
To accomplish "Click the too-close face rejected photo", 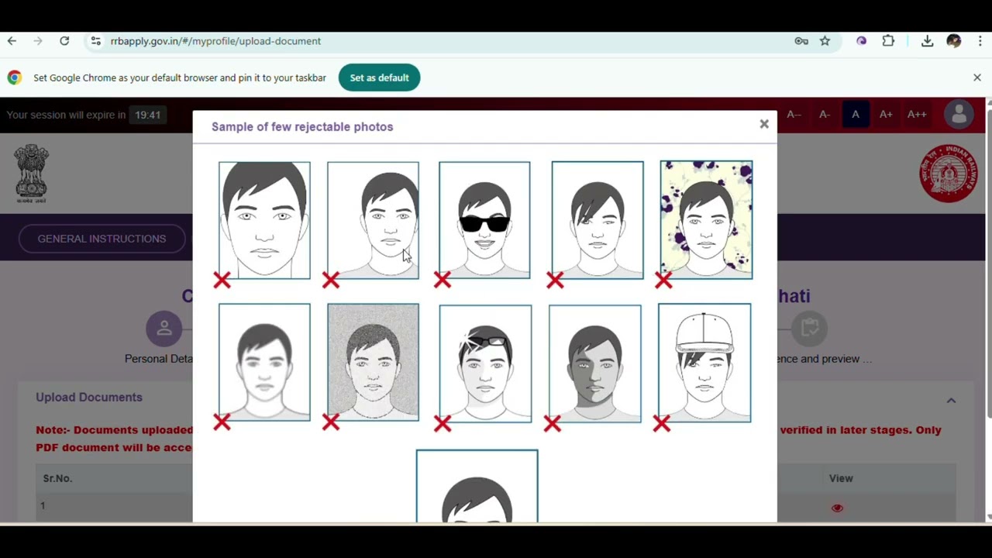I will [x=264, y=220].
